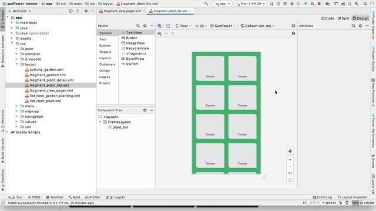Open the Pixel device preview dropdown
376x211 pixels.
[183, 26]
